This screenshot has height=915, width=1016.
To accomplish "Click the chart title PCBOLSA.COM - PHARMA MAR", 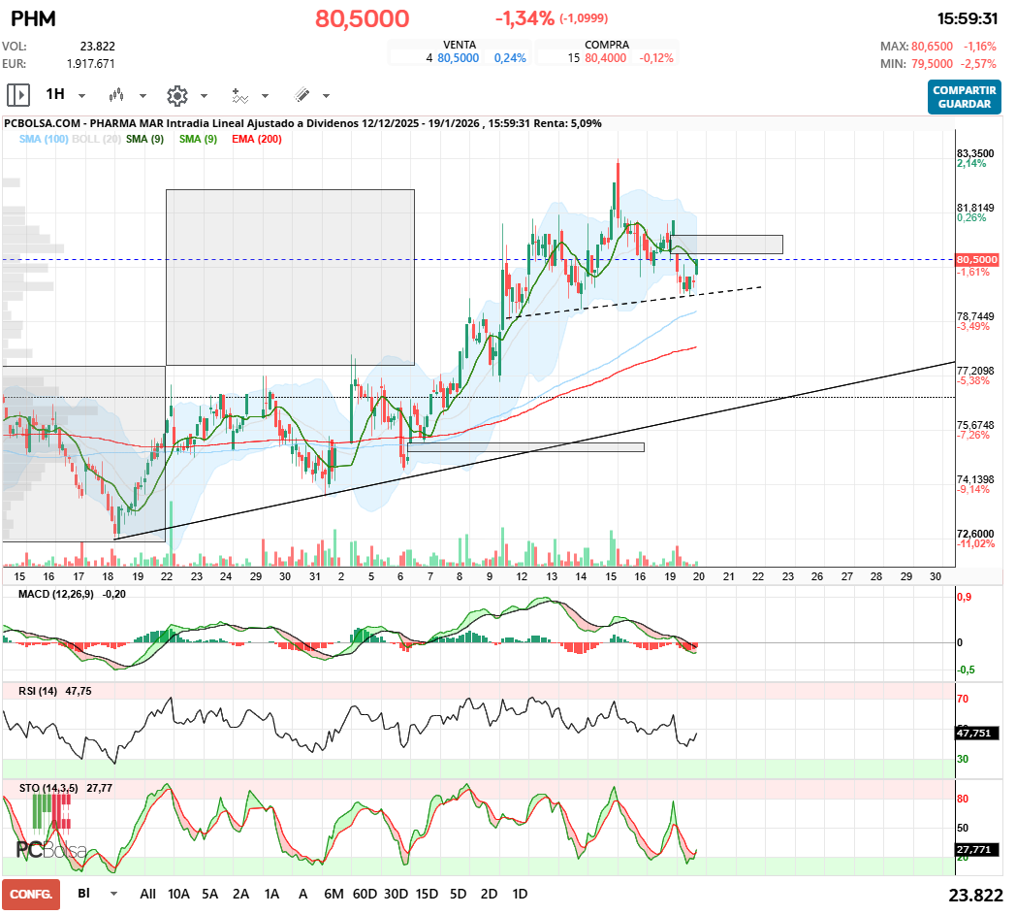I will 84,123.
